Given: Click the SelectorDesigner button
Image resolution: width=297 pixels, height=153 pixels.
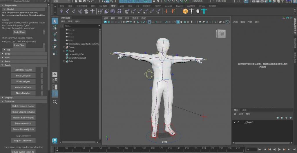Looking at the screenshot, I should click(x=23, y=70).
